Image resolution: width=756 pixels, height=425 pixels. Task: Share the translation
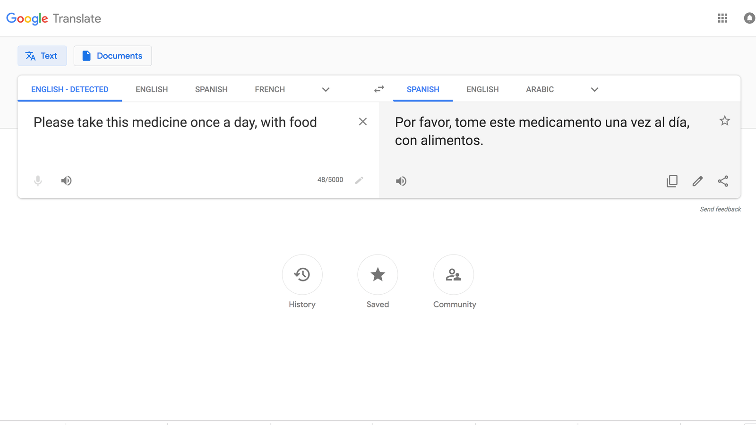(x=723, y=181)
